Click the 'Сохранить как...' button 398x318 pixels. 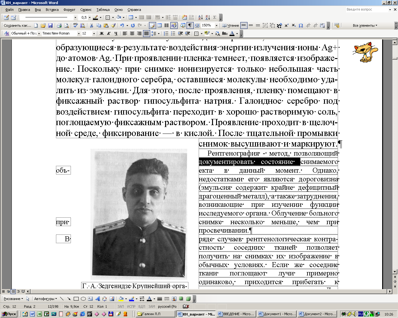coord(17,25)
